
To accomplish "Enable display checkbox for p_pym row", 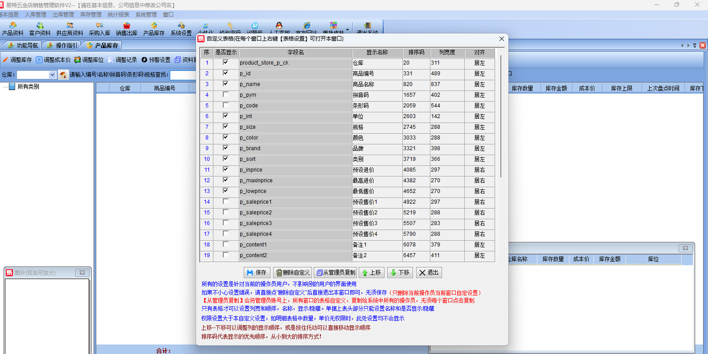I will (226, 95).
